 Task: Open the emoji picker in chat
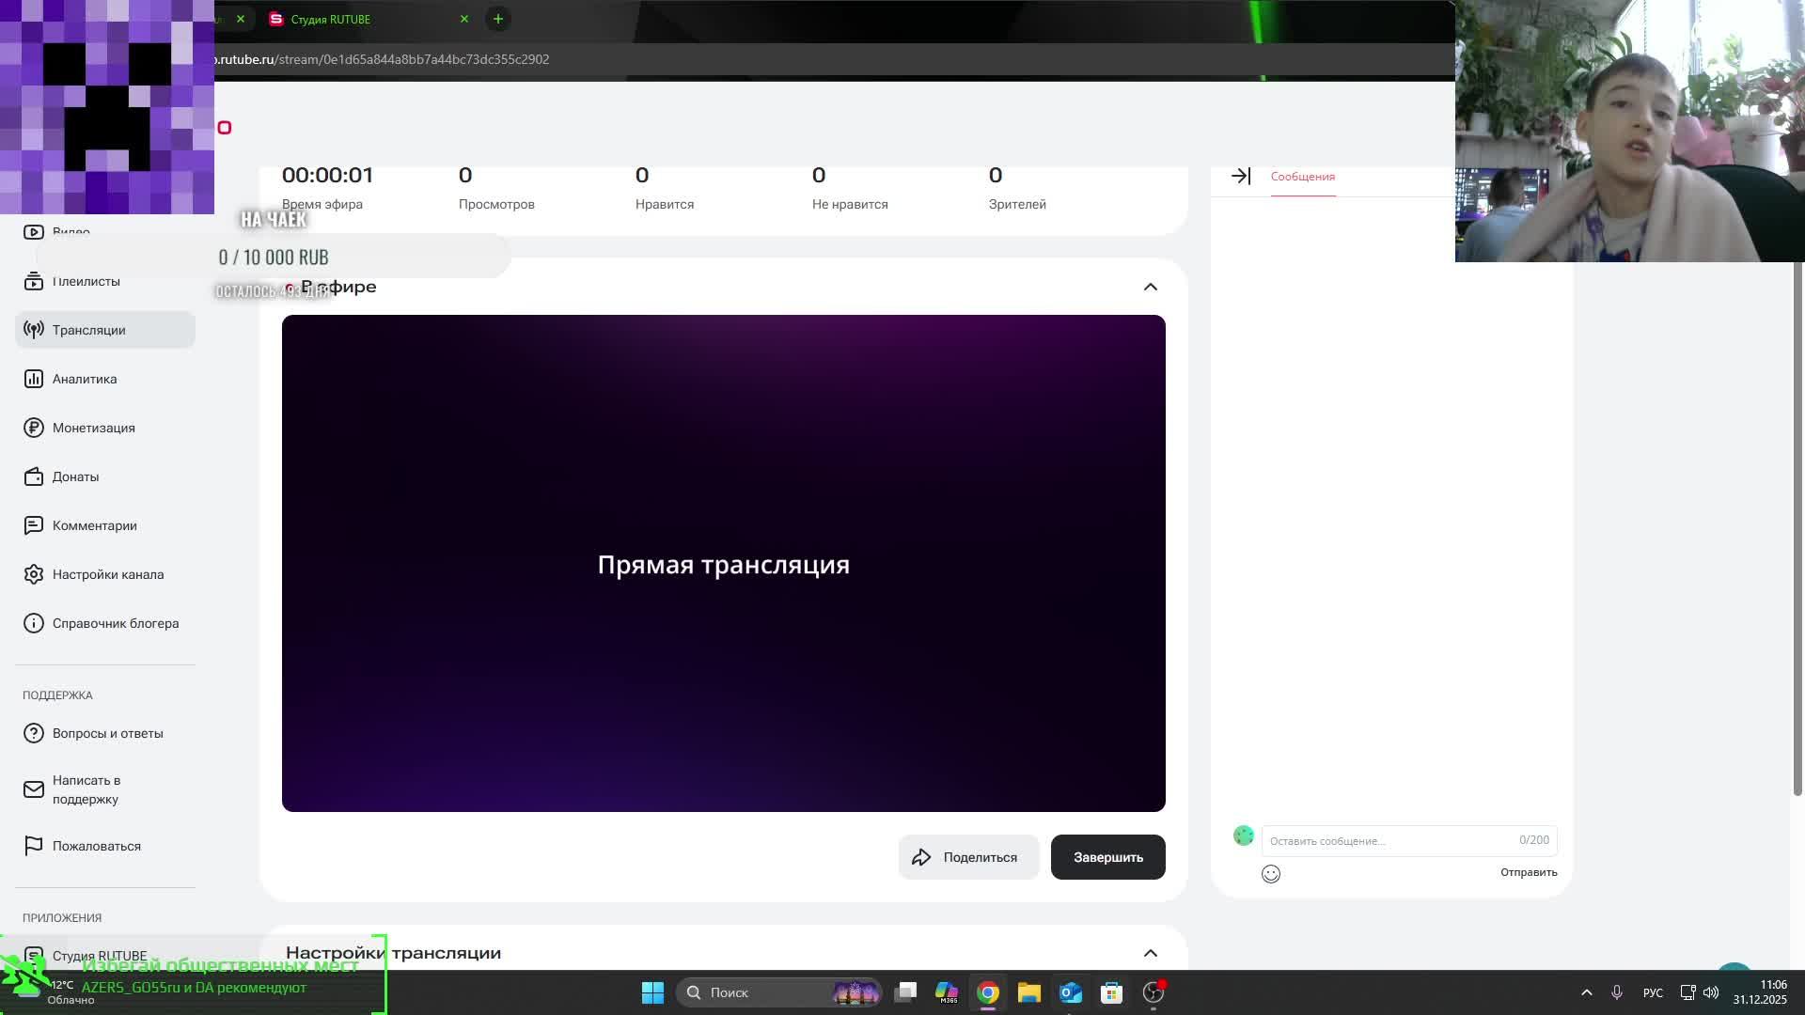(x=1271, y=874)
